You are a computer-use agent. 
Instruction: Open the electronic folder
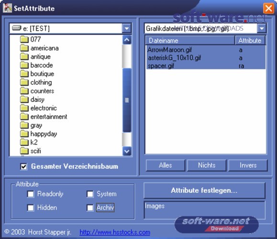click(44, 108)
